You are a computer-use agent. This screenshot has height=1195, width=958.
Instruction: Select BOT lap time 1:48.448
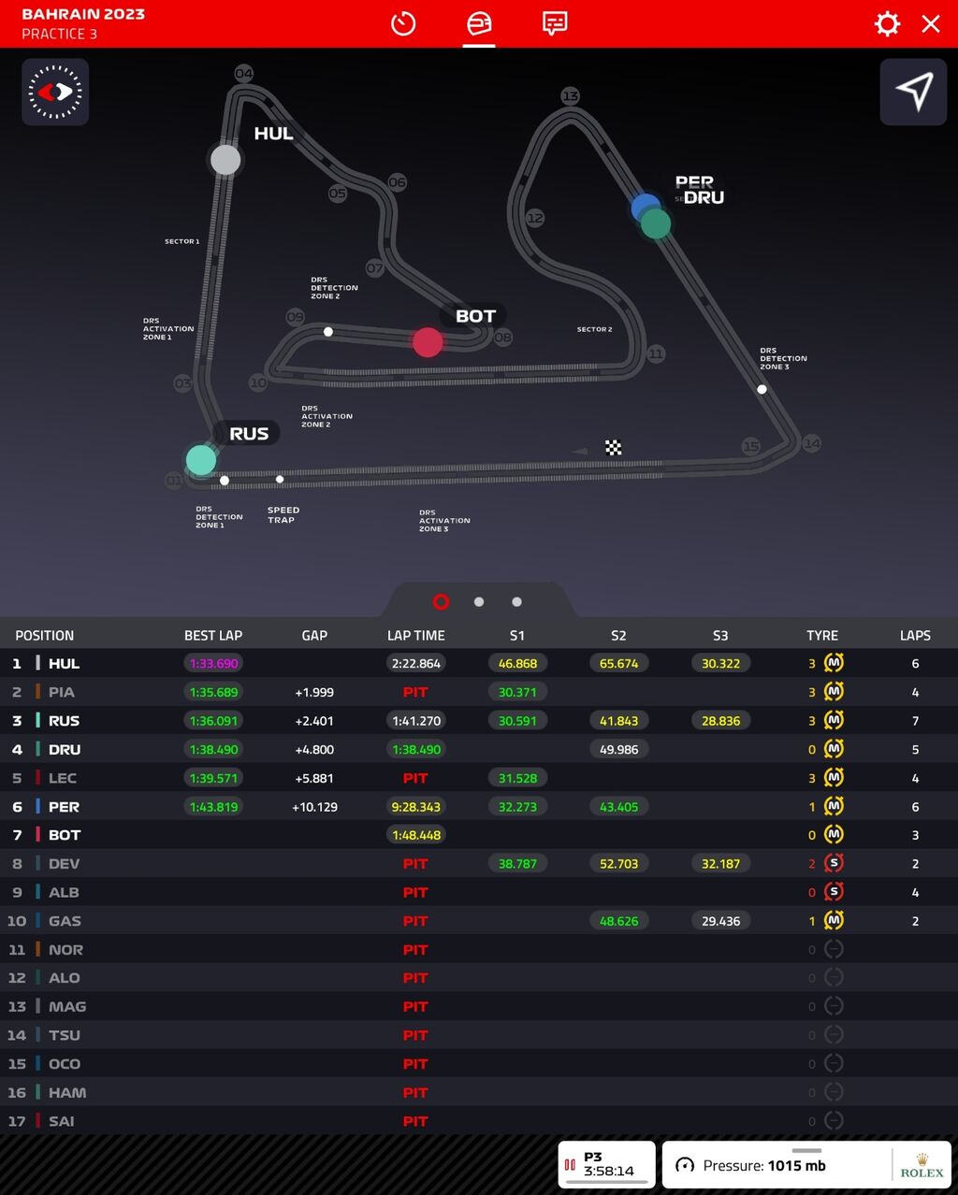pos(416,835)
